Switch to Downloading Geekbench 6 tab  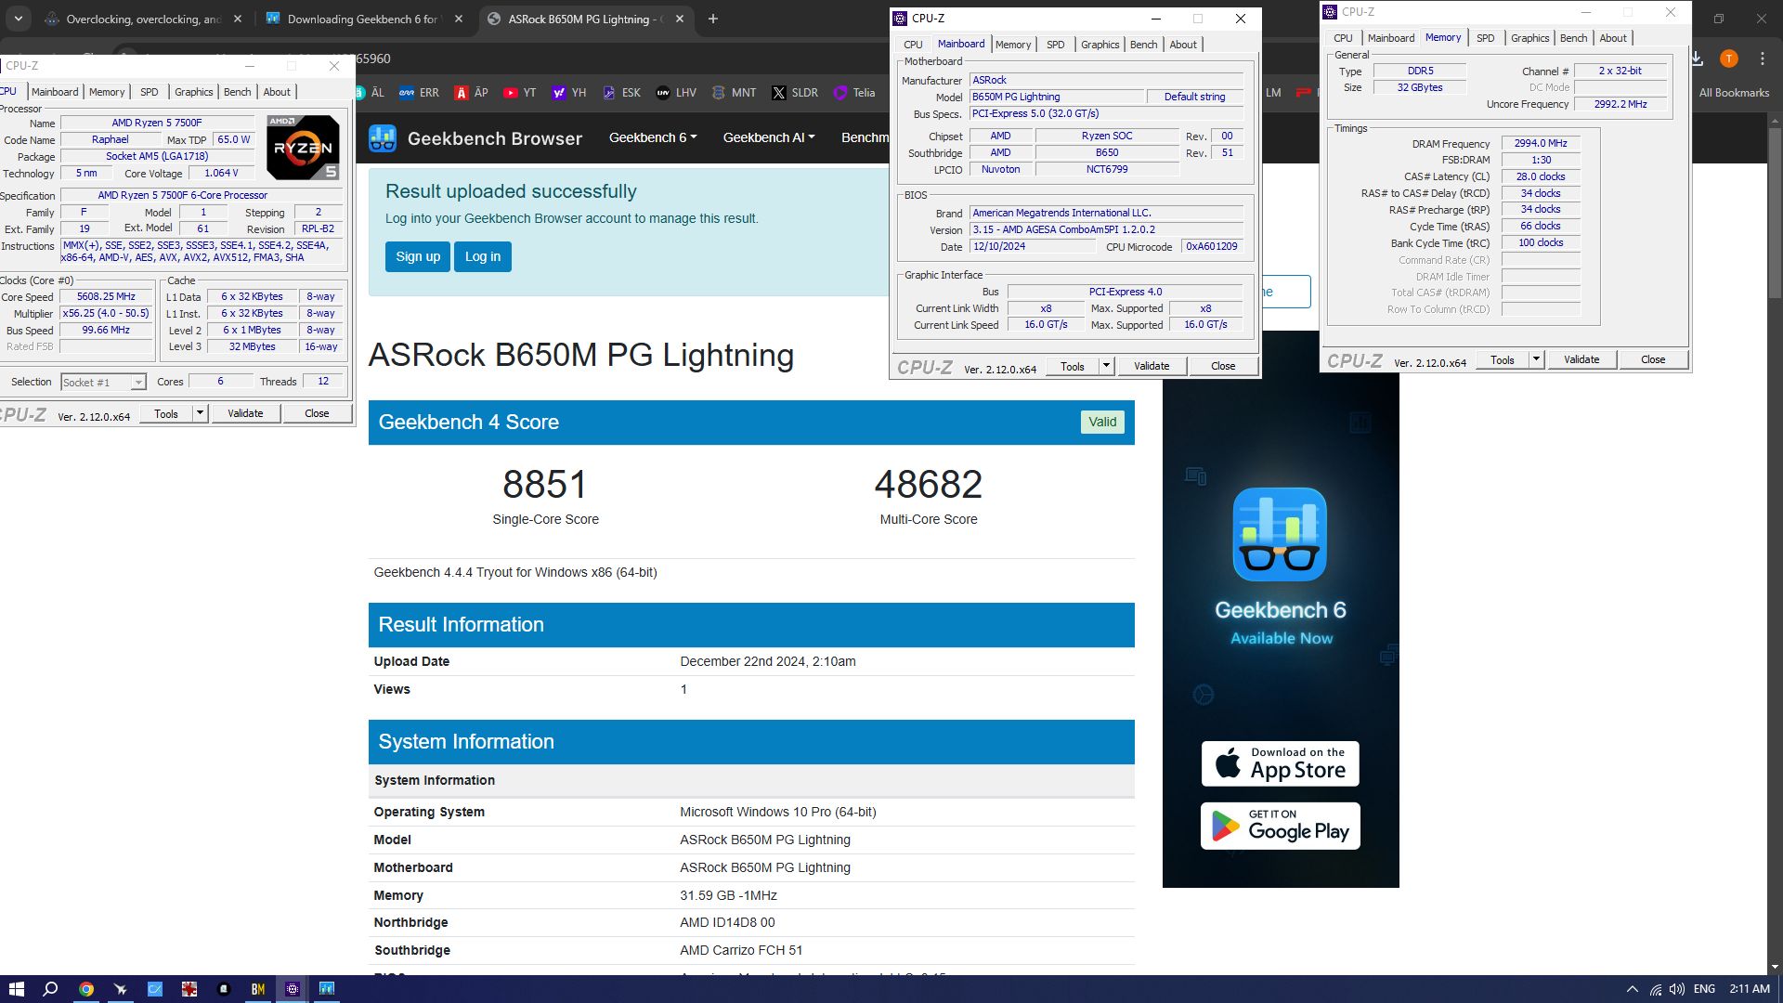click(x=364, y=19)
